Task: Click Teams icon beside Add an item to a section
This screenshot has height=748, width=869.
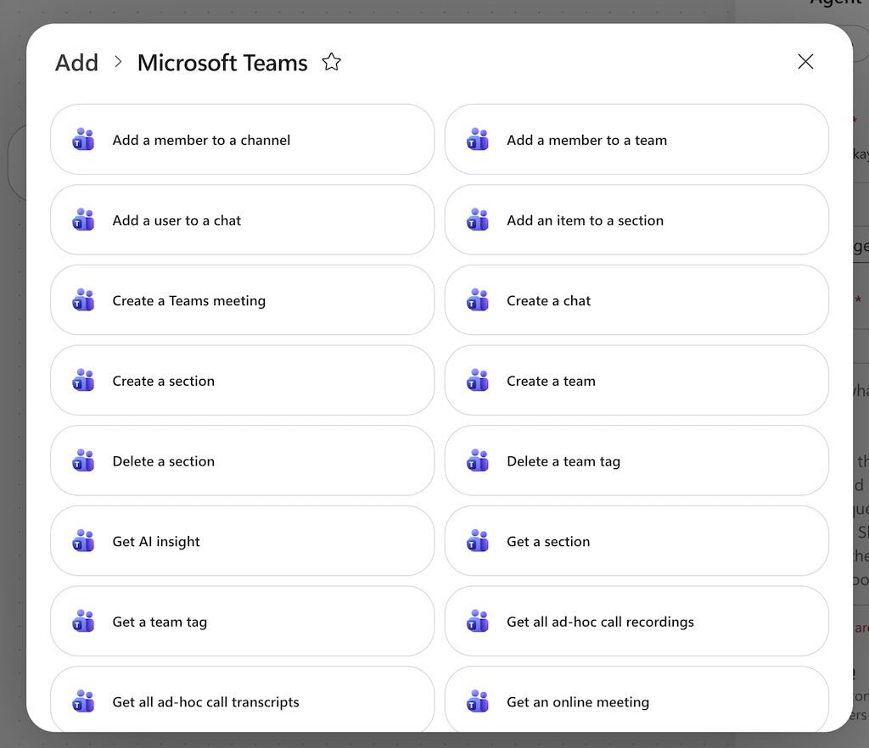Action: tap(478, 220)
